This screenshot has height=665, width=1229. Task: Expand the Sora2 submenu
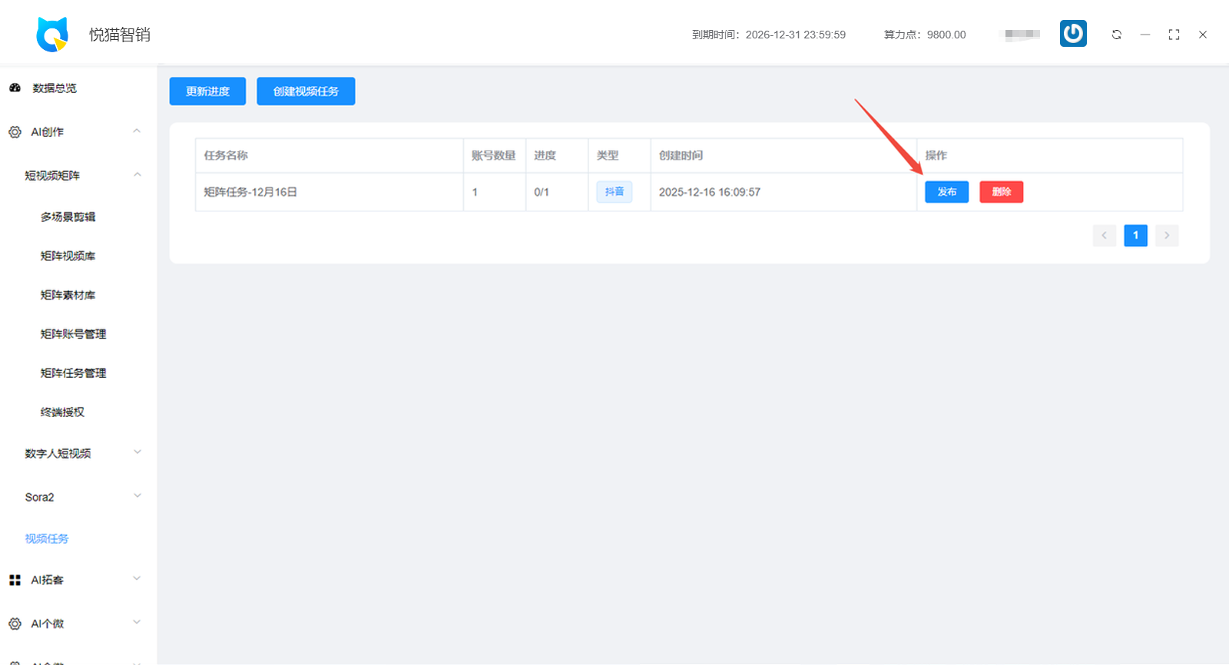point(137,496)
